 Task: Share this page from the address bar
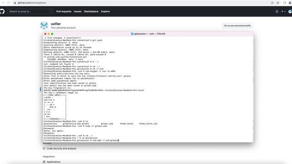pos(272,3)
